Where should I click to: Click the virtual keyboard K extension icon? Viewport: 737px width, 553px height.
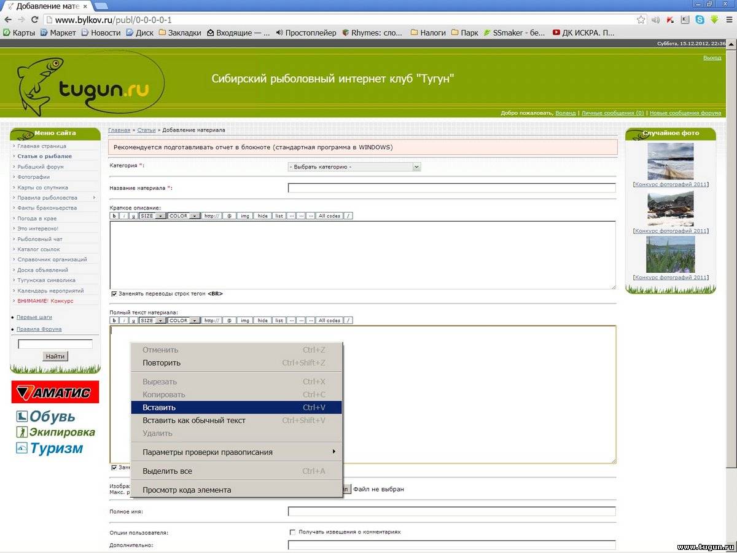[x=685, y=20]
